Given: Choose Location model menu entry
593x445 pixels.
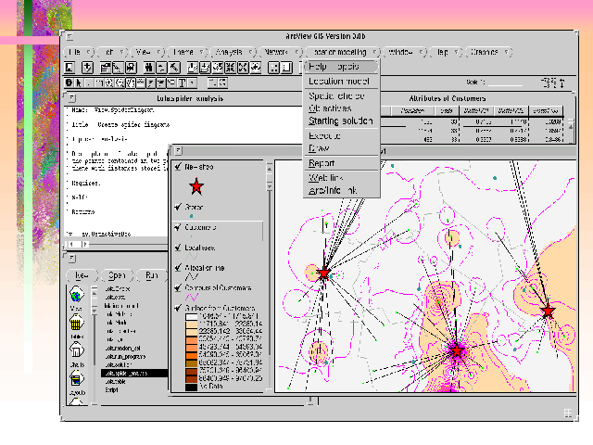Looking at the screenshot, I should pyautogui.click(x=342, y=82).
